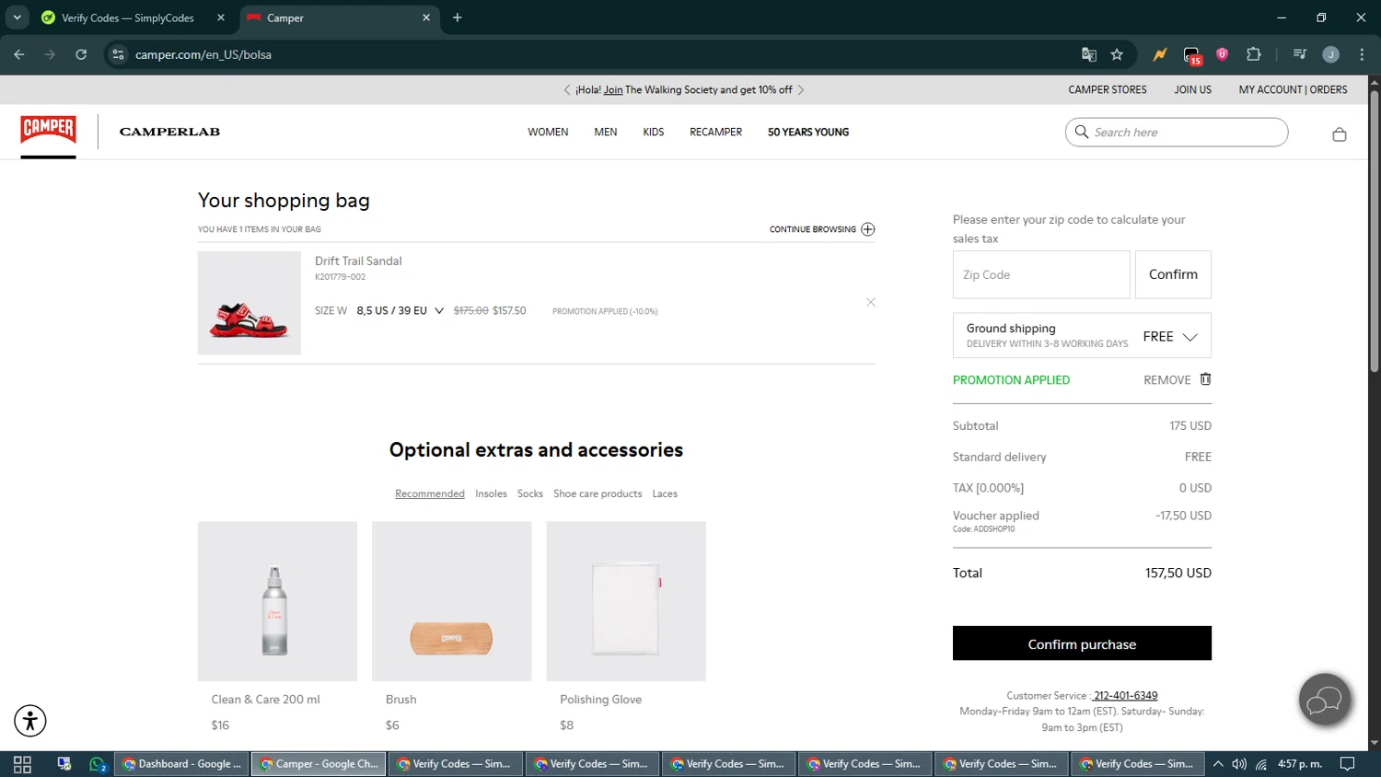Screen dimensions: 1381x777
Task: Open CAMPER STORES link
Action: point(1108,89)
